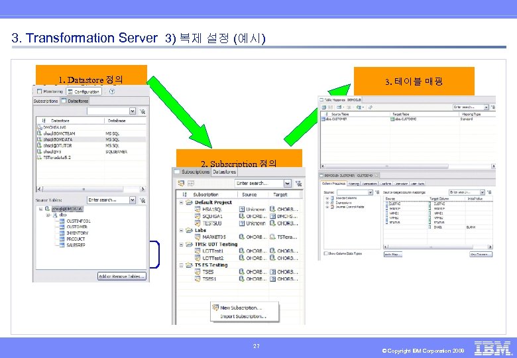Viewport: 517px width, 358px height.
Task: Click the Source Tables search field
Action: (108, 200)
